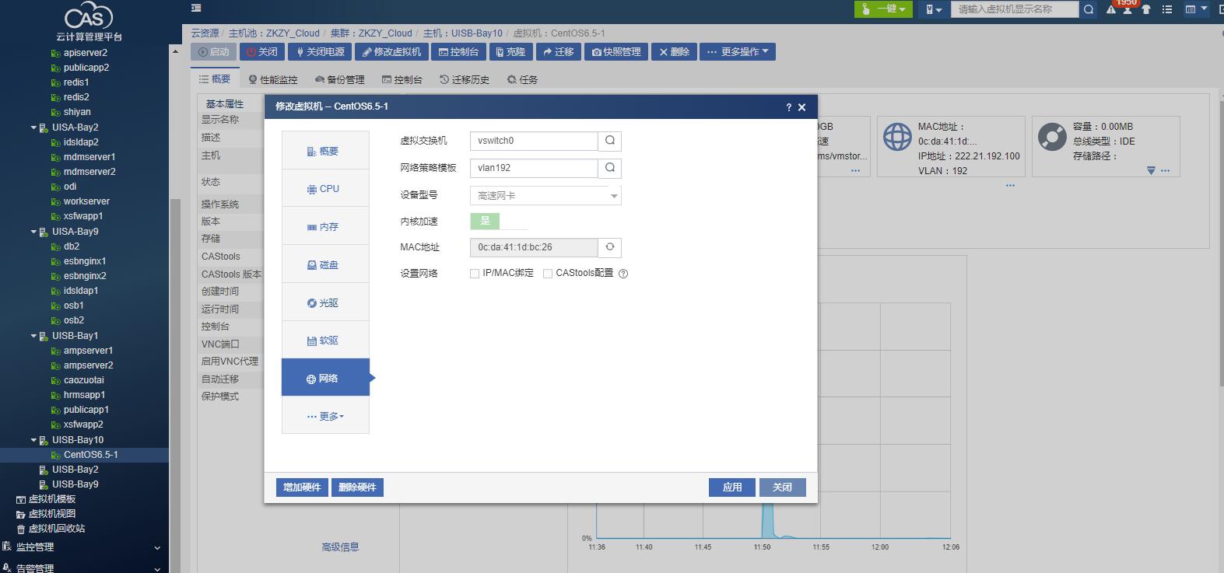Open the task list icon in header
This screenshot has height=573, width=1224.
pos(1166,9)
